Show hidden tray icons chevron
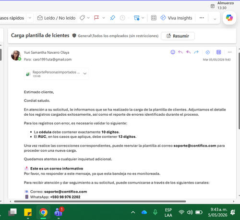The image size is (240, 220). click(x=133, y=212)
